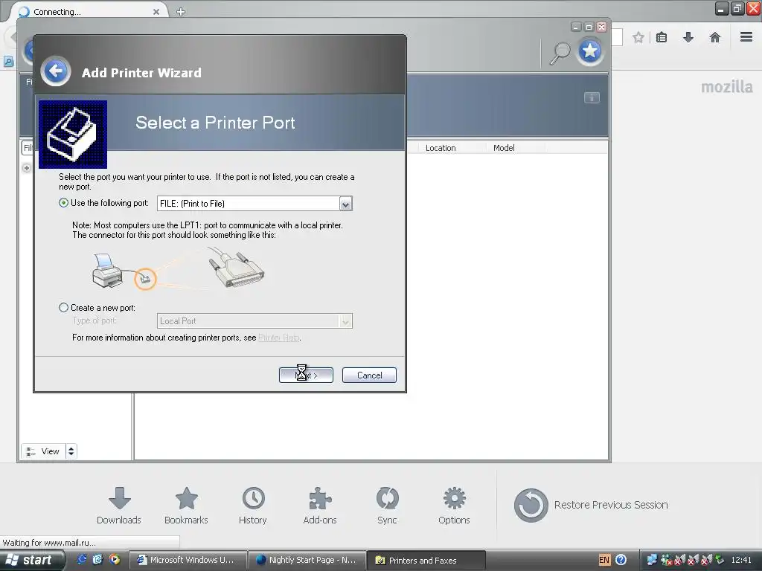Click the blue star favorites icon in Printers and Faxes

(x=590, y=51)
